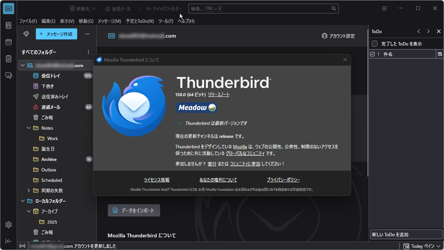This screenshot has width=444, height=250.
Task: Click the コミュニティに参加 link
Action: pyautogui.click(x=245, y=164)
